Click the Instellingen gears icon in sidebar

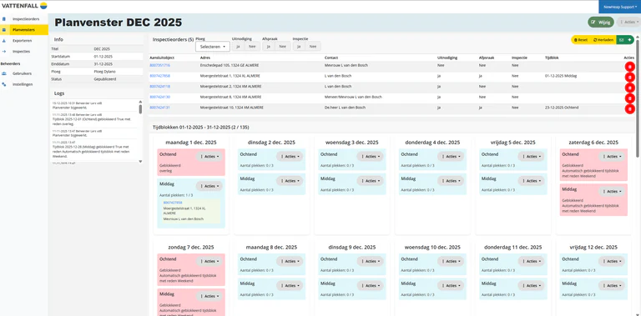[x=3, y=84]
